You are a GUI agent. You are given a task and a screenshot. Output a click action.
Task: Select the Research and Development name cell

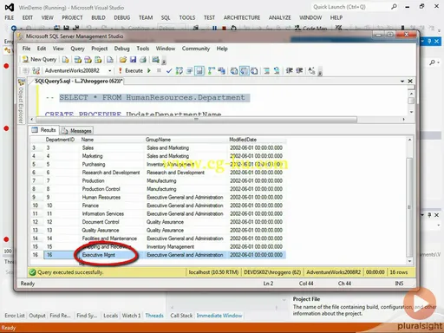click(112, 173)
